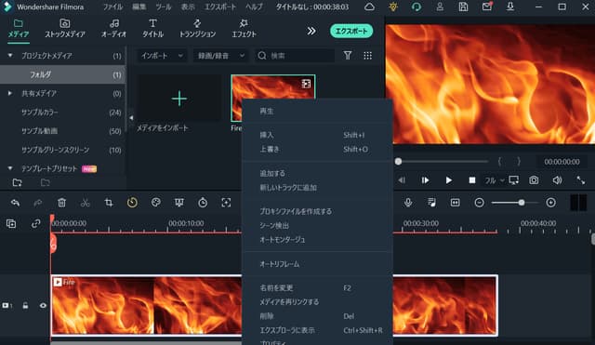Expand the 共有メディア tree
This screenshot has height=345, width=595.
click(10, 93)
